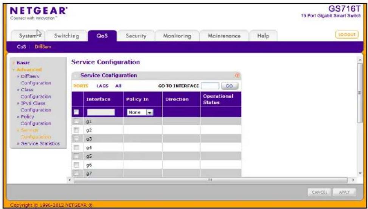Select the g4 interface row text

(x=89, y=148)
